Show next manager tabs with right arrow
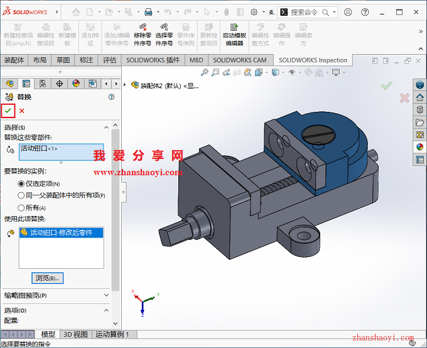The image size is (427, 348). tap(116, 84)
